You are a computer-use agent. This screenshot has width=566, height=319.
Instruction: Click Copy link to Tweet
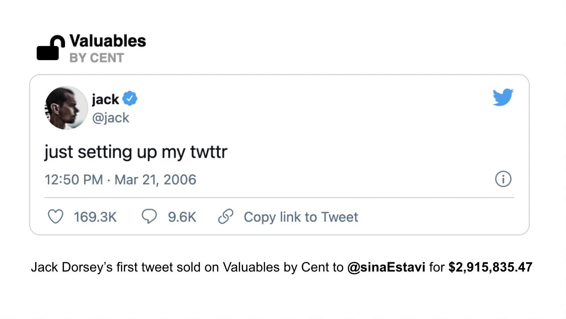[301, 216]
